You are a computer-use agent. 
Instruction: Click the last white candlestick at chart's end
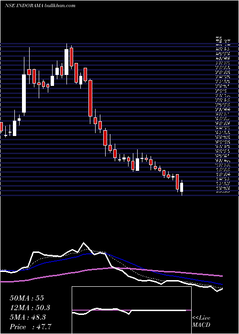tap(182, 187)
